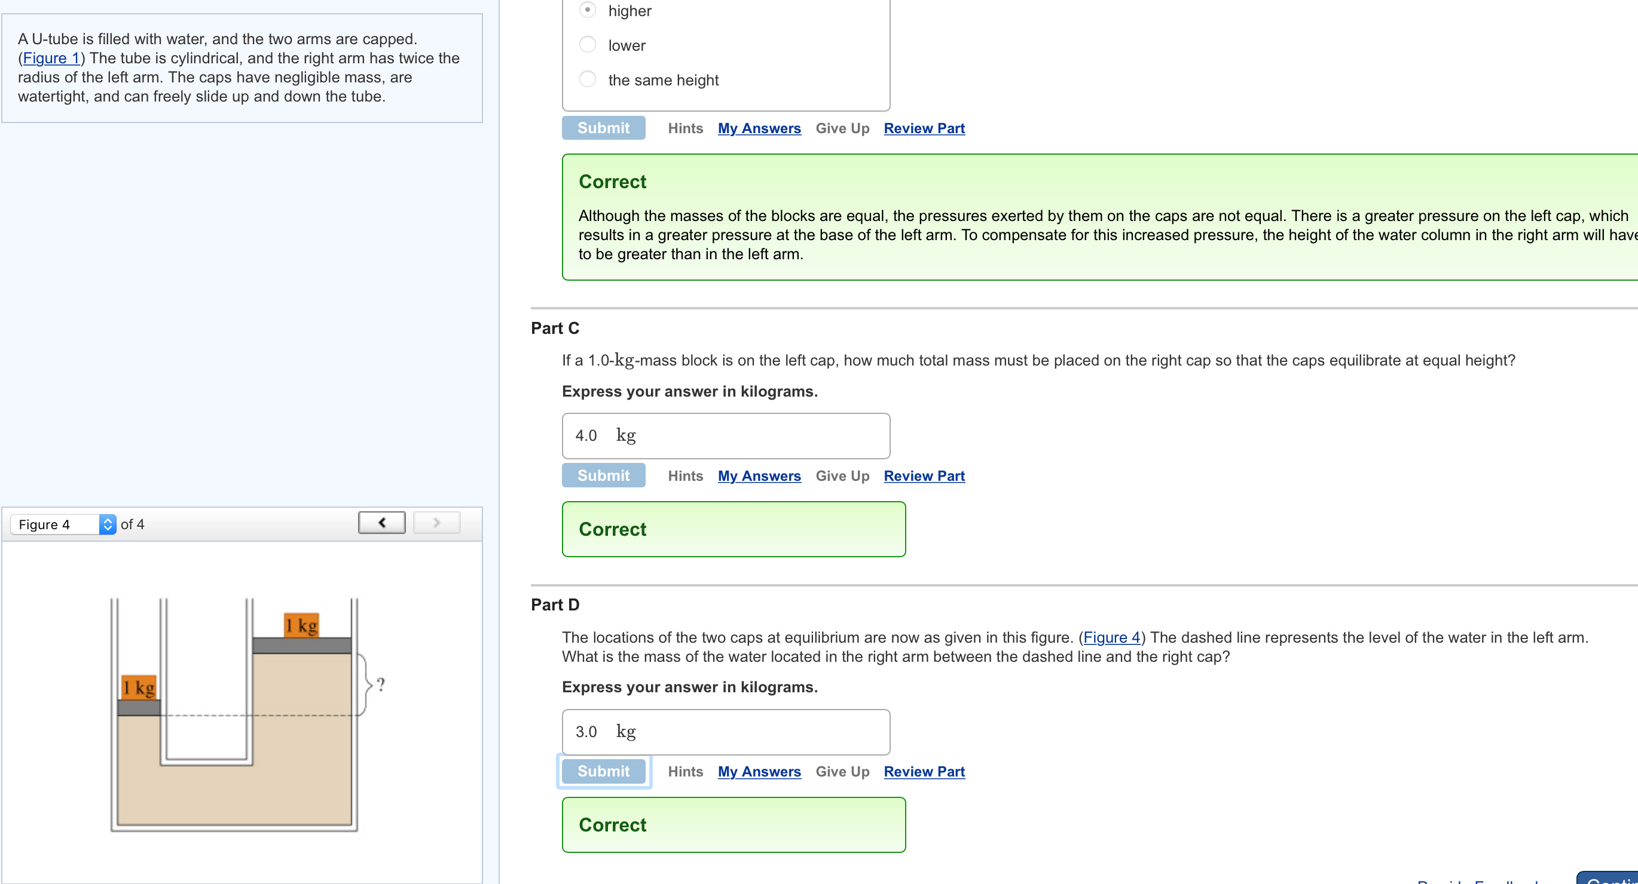Image resolution: width=1638 pixels, height=884 pixels.
Task: Select the 'higher' radio option
Action: click(588, 10)
